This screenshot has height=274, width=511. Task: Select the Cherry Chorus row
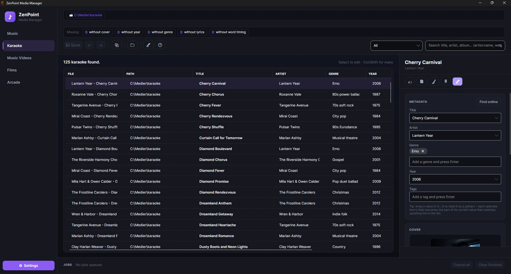(x=228, y=94)
